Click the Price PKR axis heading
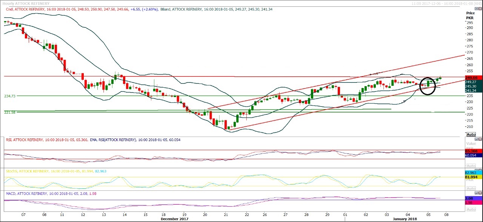The image size is (483, 222). click(470, 15)
